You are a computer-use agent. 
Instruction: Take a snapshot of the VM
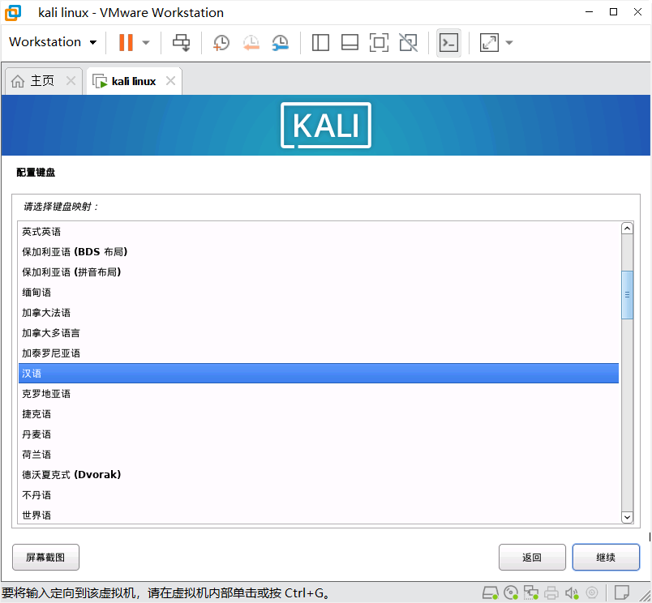click(x=221, y=42)
